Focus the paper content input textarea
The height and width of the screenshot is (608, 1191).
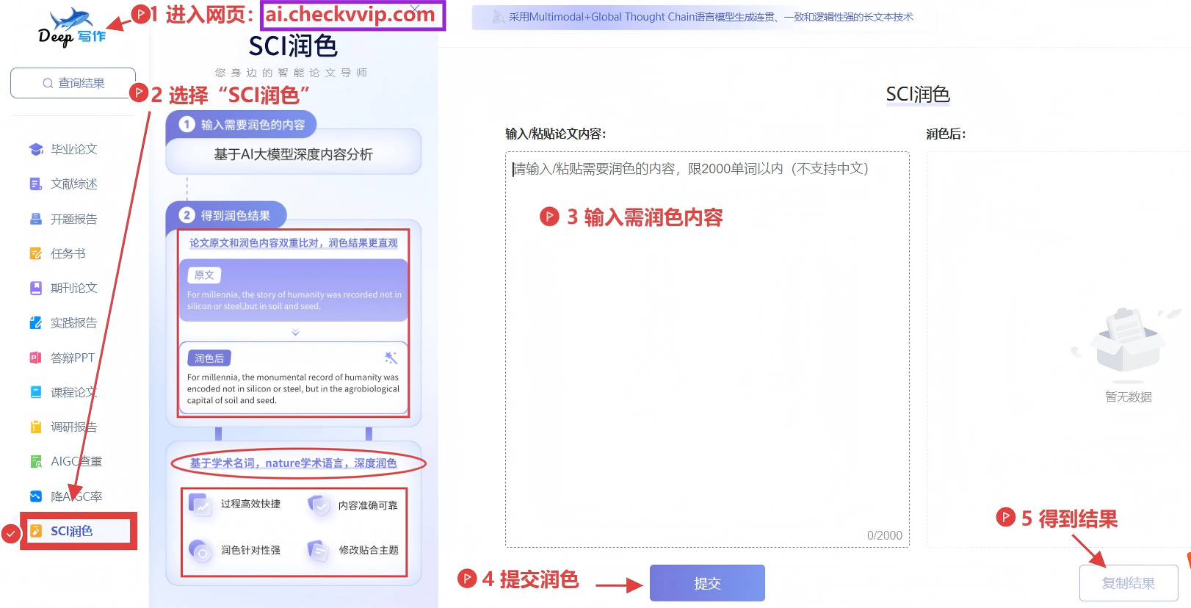707,350
